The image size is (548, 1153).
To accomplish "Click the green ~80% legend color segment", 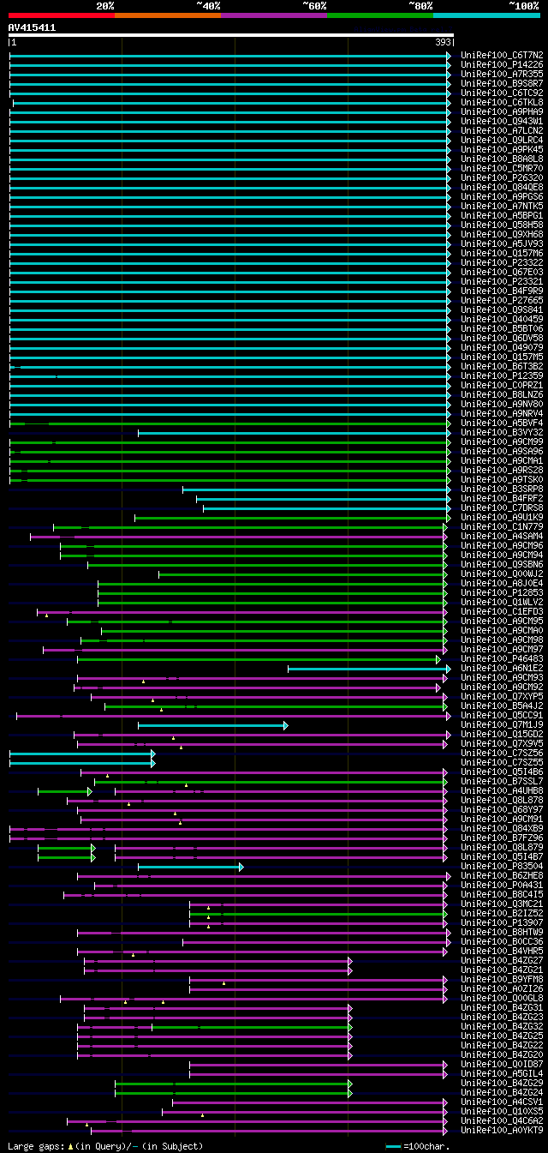I will tap(380, 15).
